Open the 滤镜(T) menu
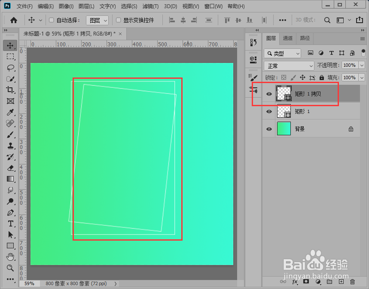 click(150, 6)
